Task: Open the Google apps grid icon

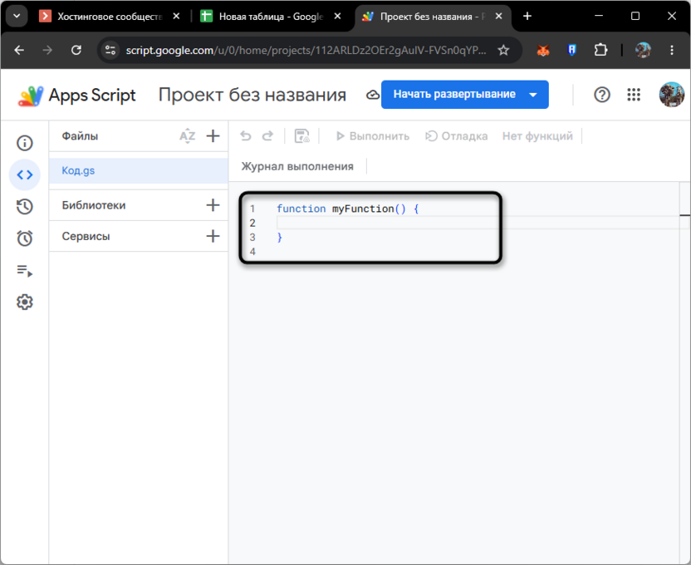Action: tap(634, 95)
